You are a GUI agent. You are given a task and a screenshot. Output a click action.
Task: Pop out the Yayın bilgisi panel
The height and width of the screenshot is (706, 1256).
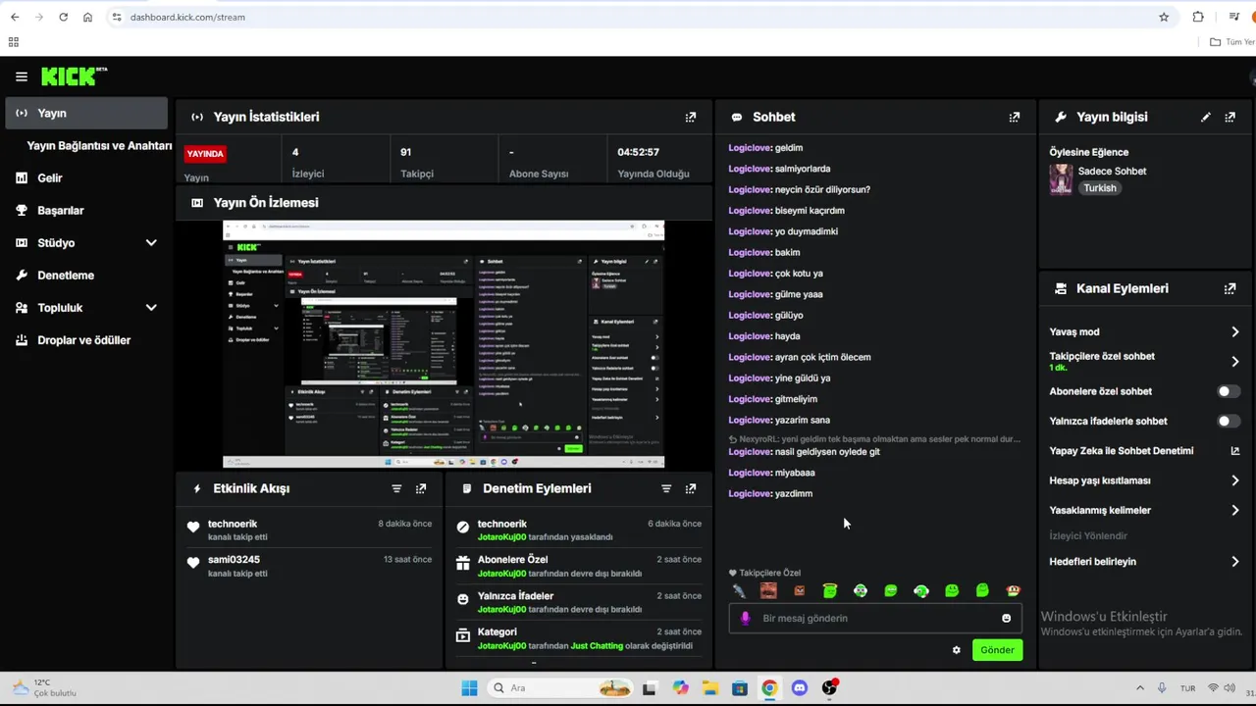[x=1230, y=117]
